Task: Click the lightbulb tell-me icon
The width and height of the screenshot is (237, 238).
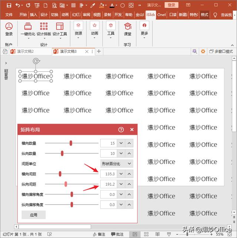Action: pyautogui.click(x=215, y=15)
